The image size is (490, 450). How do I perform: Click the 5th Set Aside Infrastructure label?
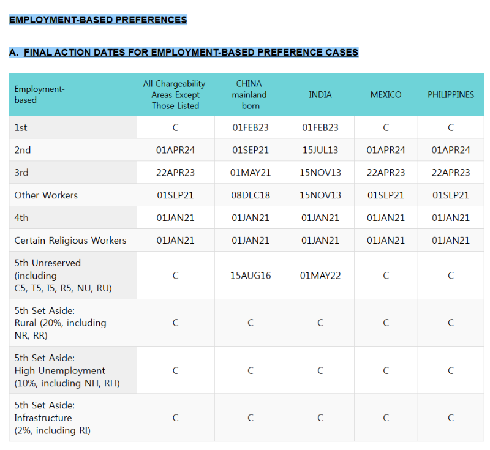pyautogui.click(x=53, y=418)
